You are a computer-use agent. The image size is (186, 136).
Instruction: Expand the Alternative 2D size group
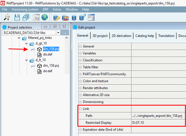80,95
